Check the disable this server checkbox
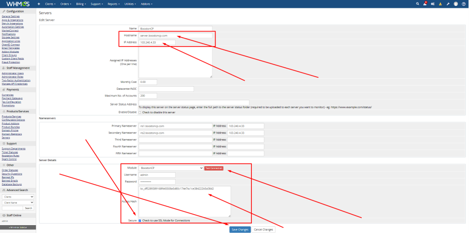Viewport: 469px width, 233px height. point(140,112)
